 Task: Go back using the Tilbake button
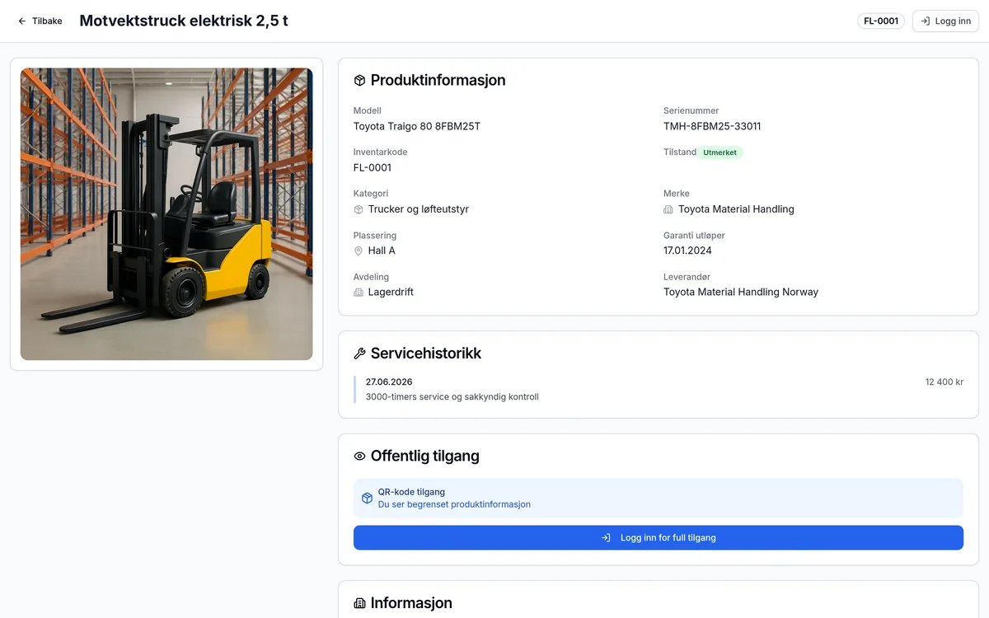(40, 21)
